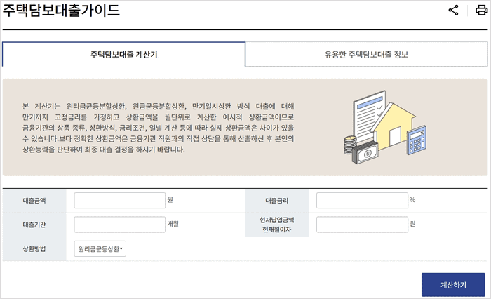Focus the 현재납입금액 현재월이자 input field
491x299 pixels.
(x=362, y=225)
